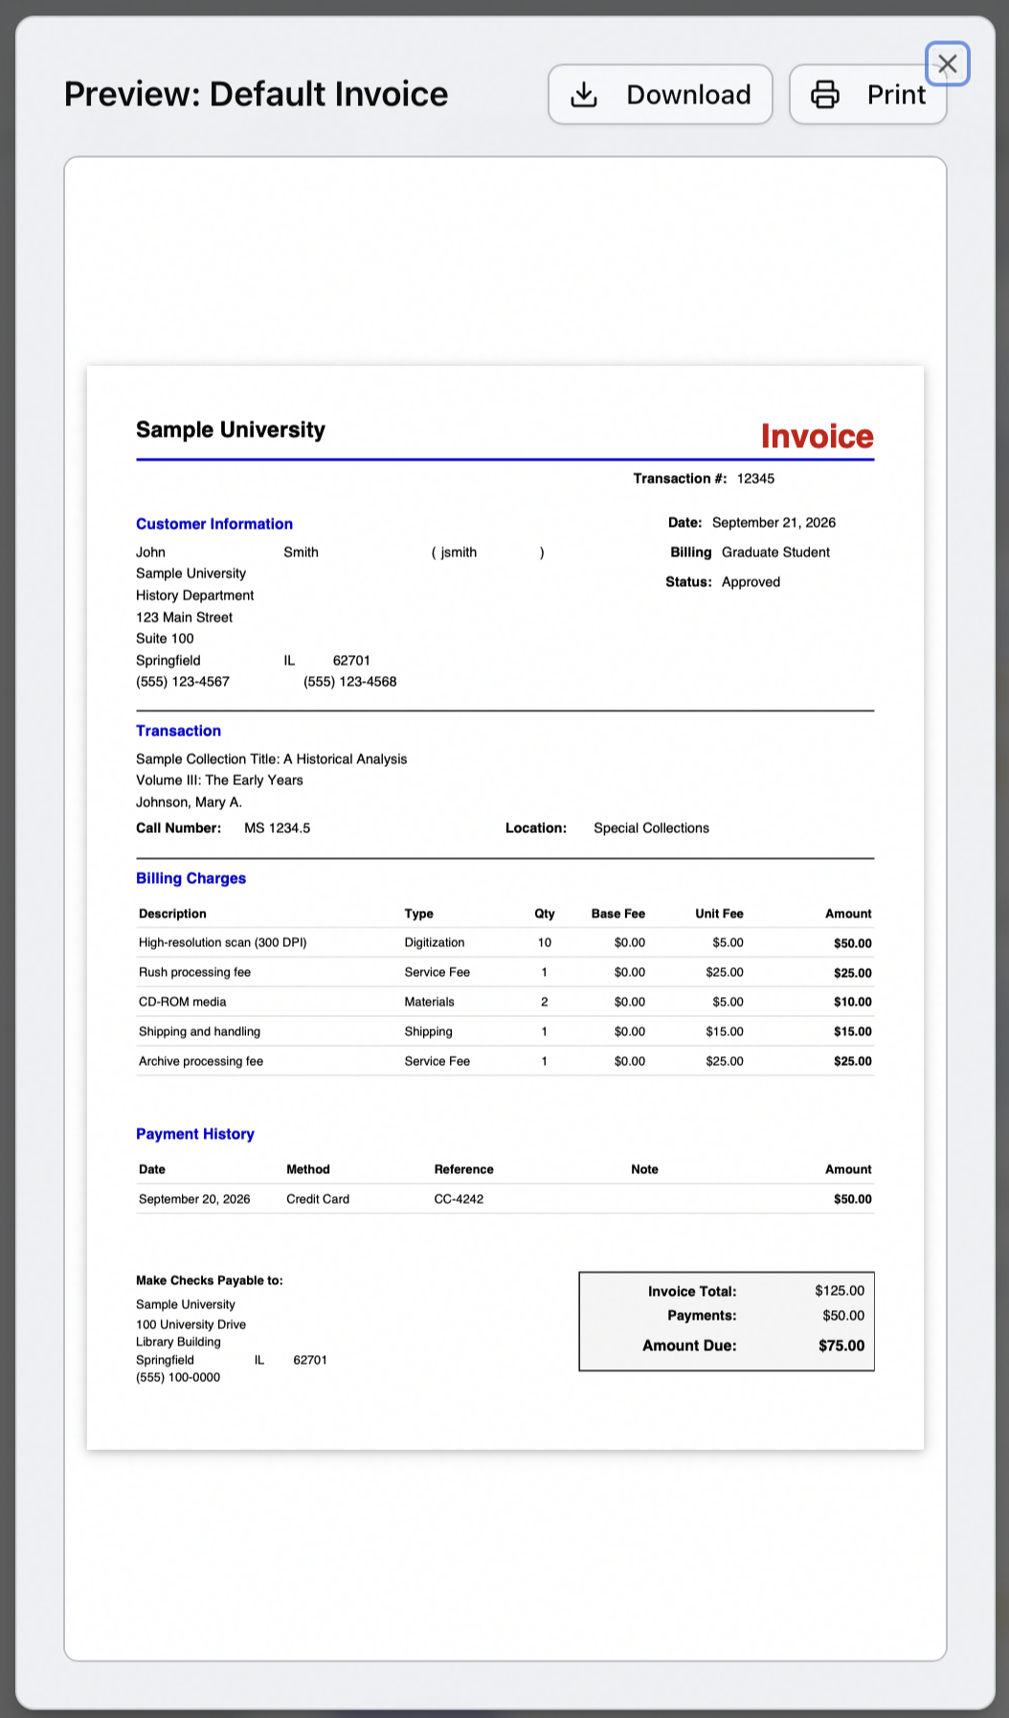Click the 'Approved' status value
The height and width of the screenshot is (1718, 1009).
[751, 581]
